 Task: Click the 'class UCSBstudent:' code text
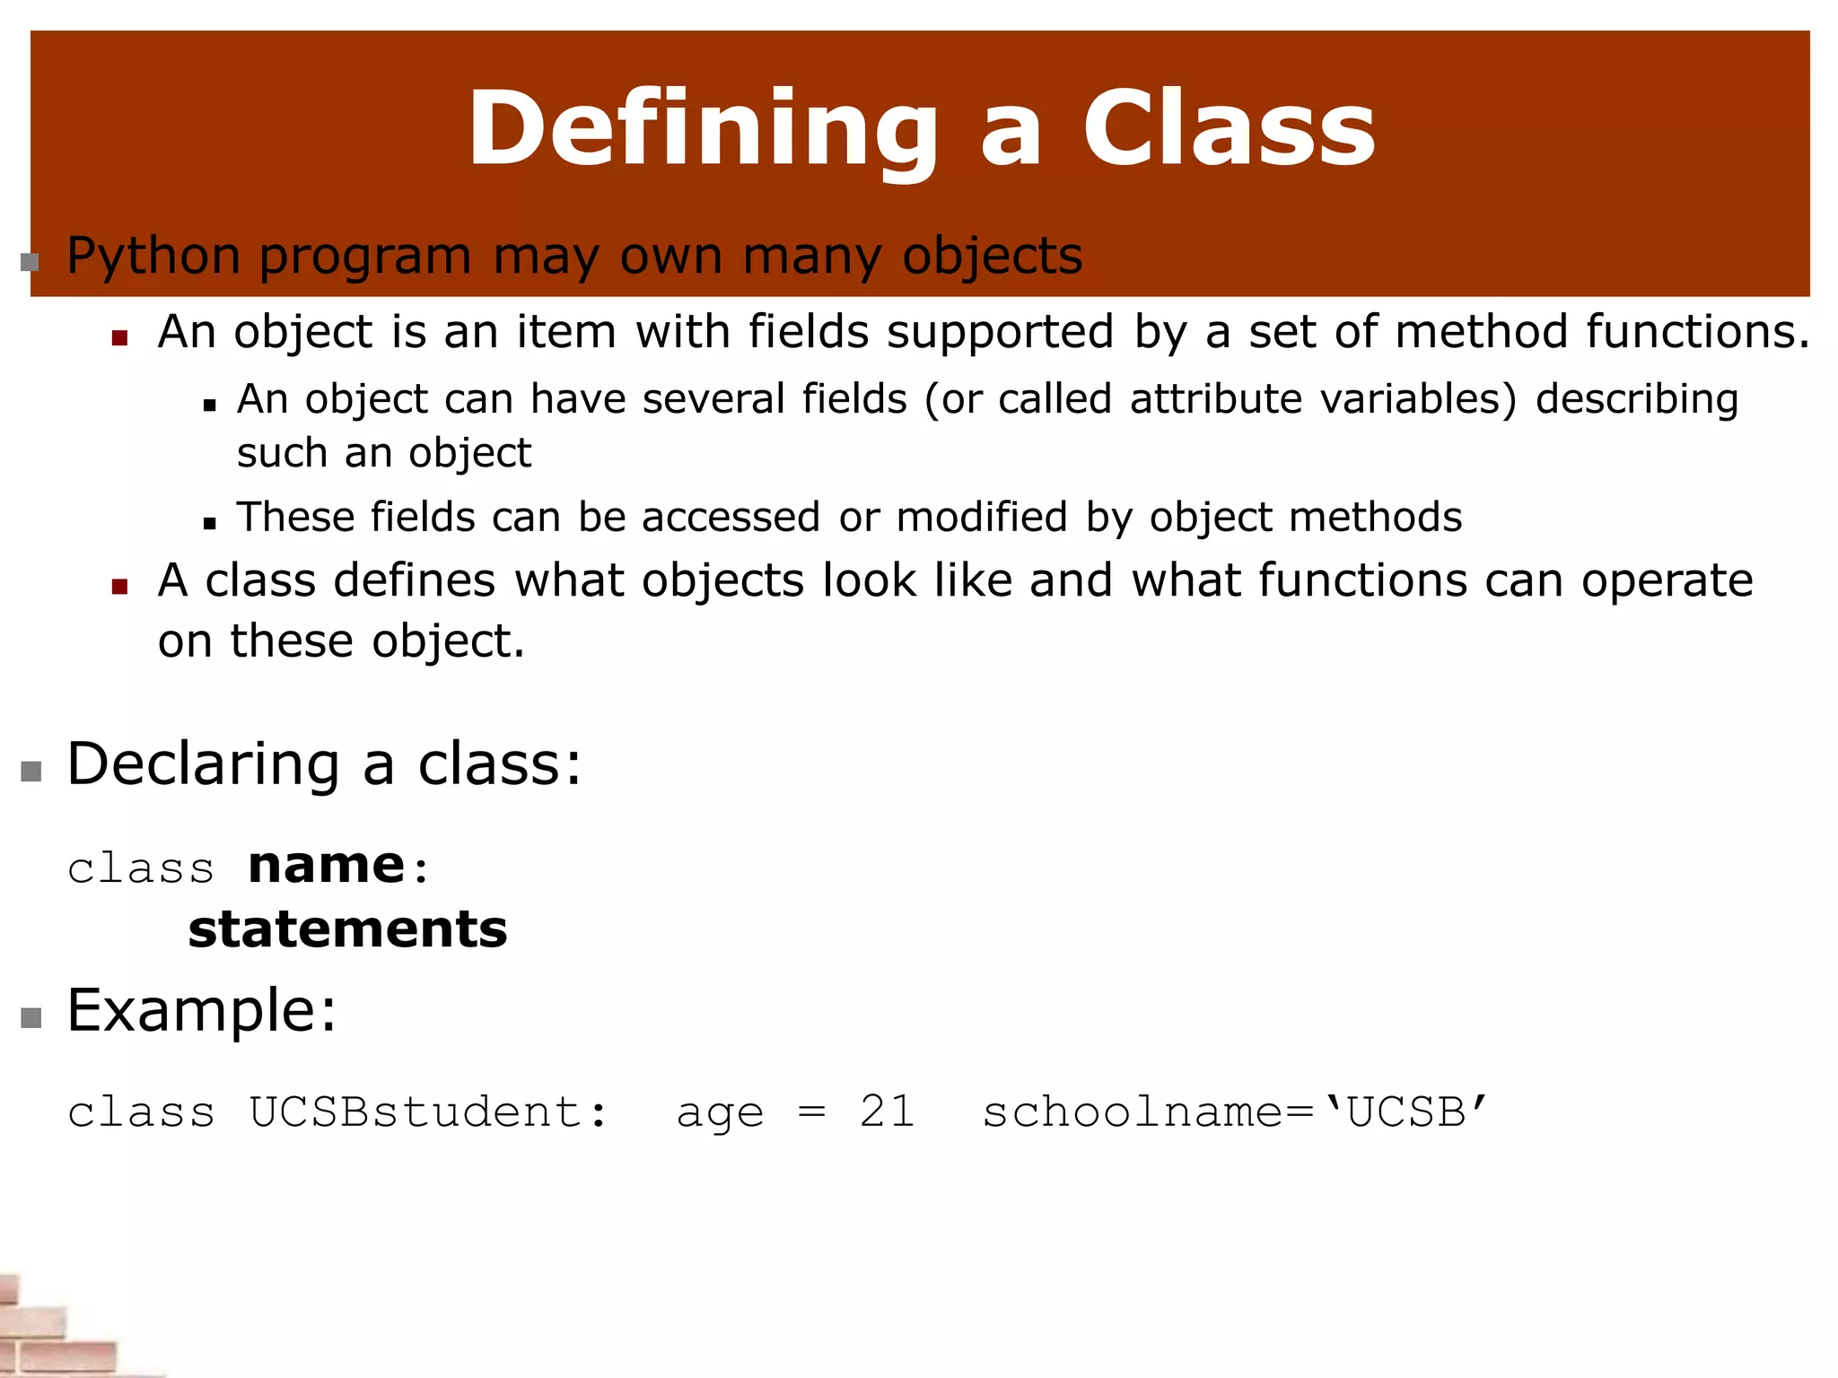click(x=338, y=1112)
